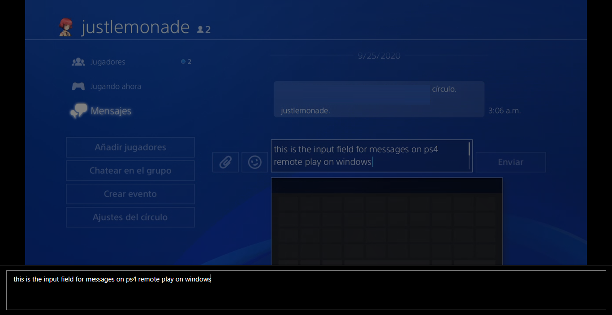The height and width of the screenshot is (315, 612).
Task: Open the emoji smiley picker
Action: [x=254, y=162]
